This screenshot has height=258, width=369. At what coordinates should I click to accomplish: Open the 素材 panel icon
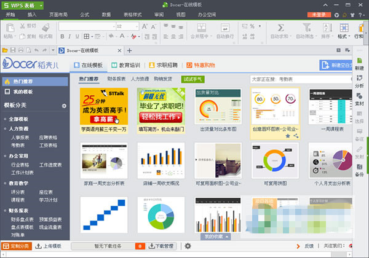click(359, 100)
